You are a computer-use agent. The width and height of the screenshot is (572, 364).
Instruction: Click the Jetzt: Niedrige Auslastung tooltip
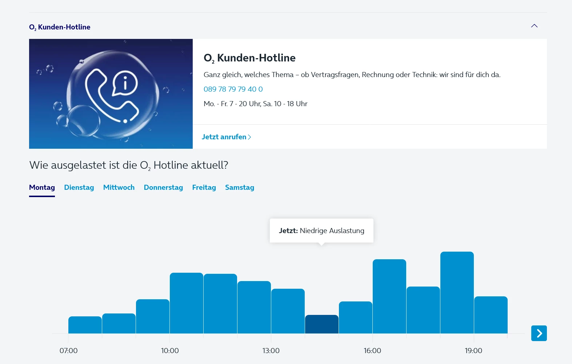pyautogui.click(x=321, y=231)
